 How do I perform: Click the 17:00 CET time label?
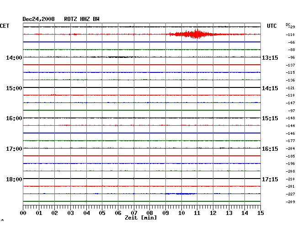point(14,149)
